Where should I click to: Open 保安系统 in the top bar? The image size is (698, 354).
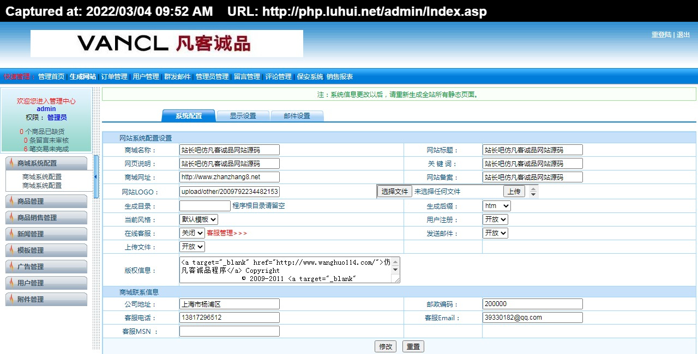point(310,77)
